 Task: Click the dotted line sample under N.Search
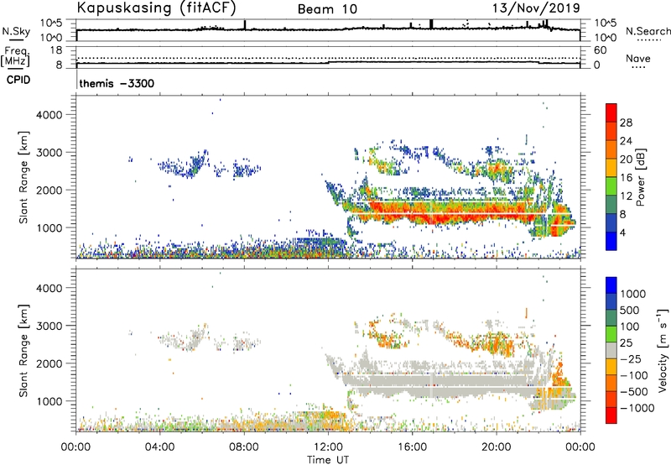pos(649,40)
